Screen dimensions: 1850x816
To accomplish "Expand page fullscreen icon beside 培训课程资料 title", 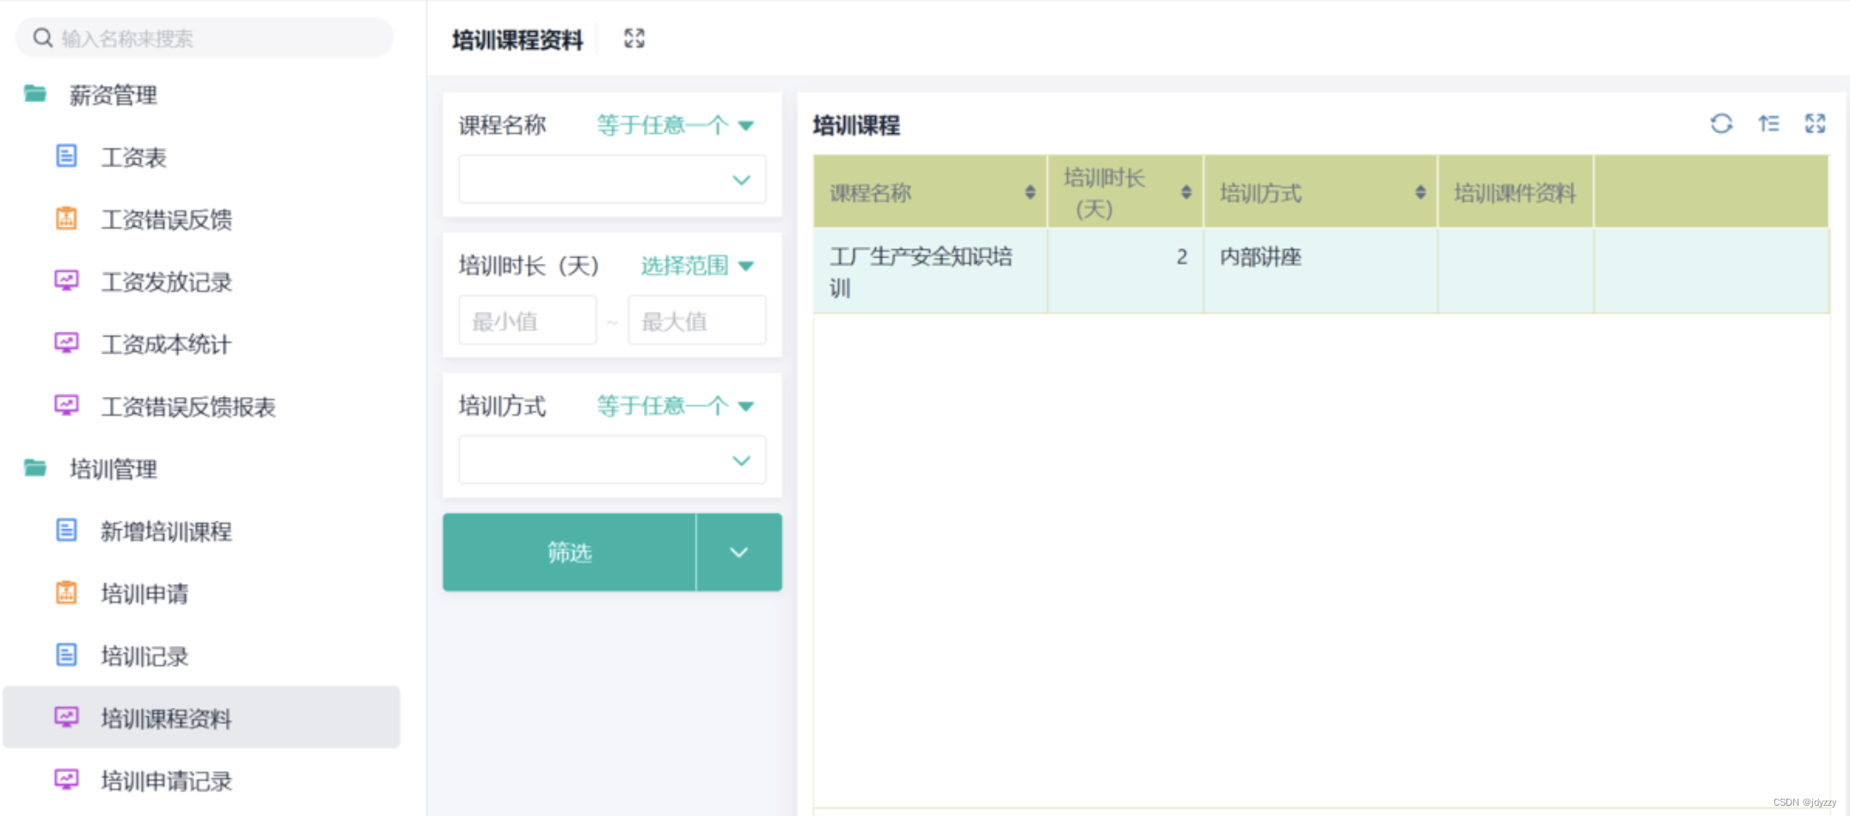I will [x=634, y=39].
